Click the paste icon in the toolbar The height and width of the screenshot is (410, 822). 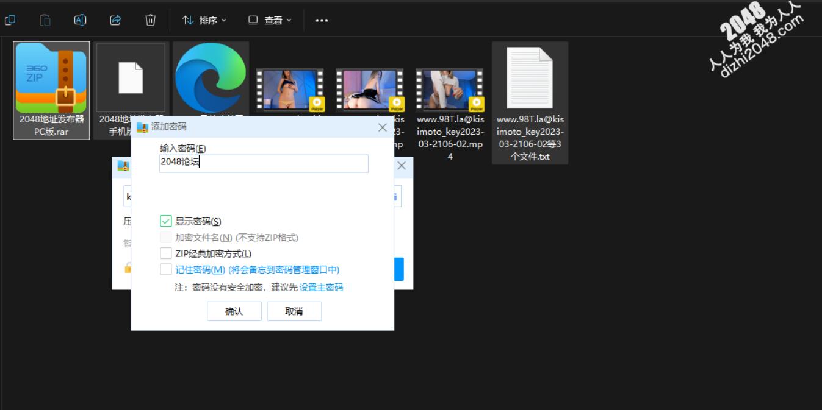point(45,20)
